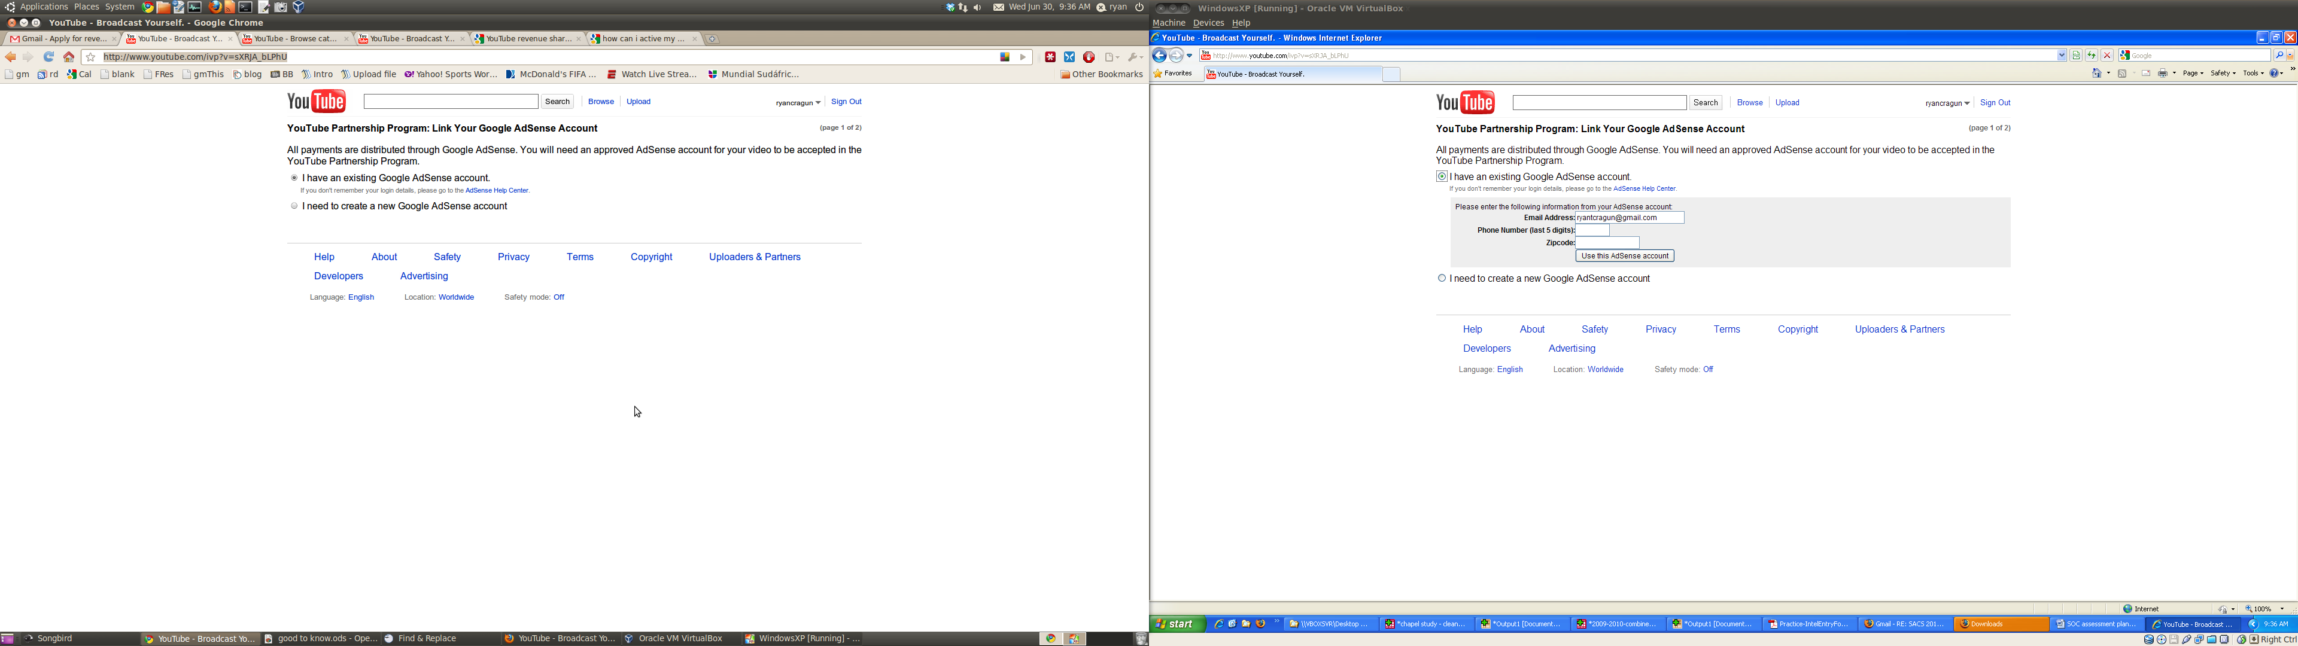Image resolution: width=2298 pixels, height=646 pixels.
Task: Click the Email Address field in IE
Action: (x=1629, y=218)
